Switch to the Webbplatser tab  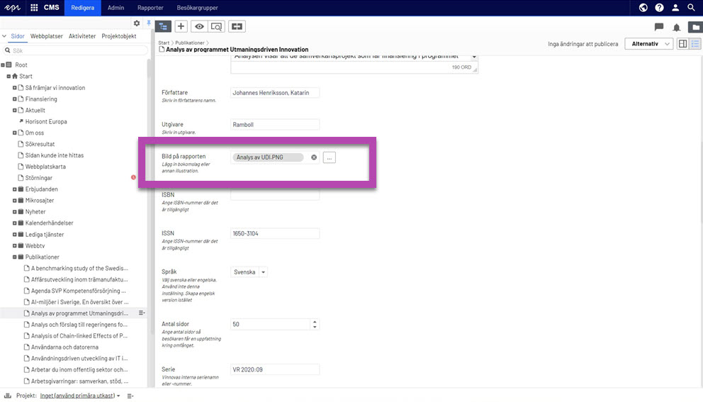(47, 36)
